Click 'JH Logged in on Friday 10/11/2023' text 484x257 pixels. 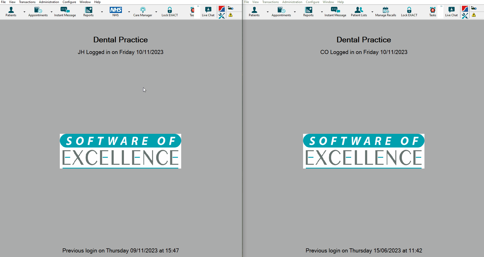tap(121, 52)
